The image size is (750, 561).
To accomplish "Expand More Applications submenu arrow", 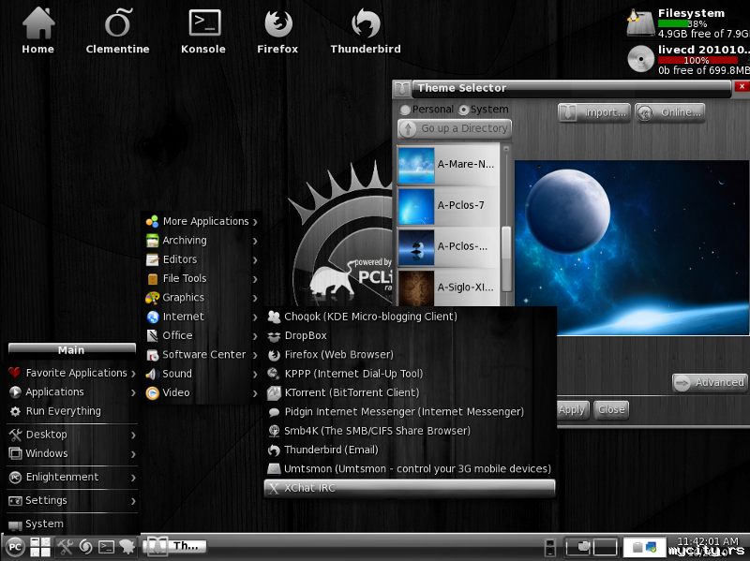I will [x=255, y=222].
